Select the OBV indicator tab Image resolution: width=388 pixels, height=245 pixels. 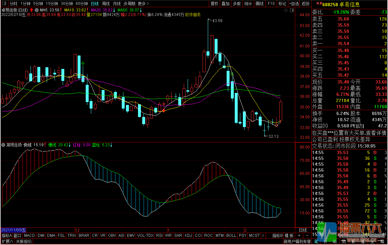112,236
